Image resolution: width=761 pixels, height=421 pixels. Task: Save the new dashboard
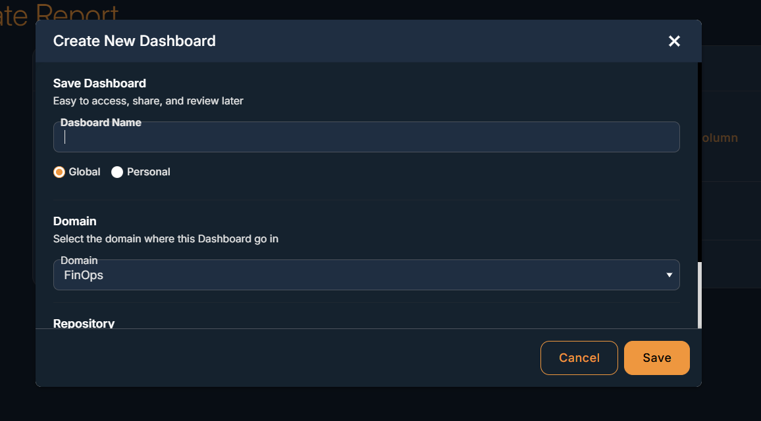pos(656,358)
